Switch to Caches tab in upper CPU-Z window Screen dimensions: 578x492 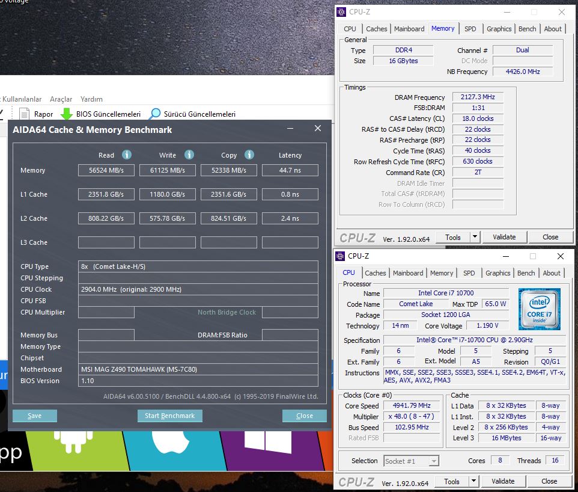[376, 29]
